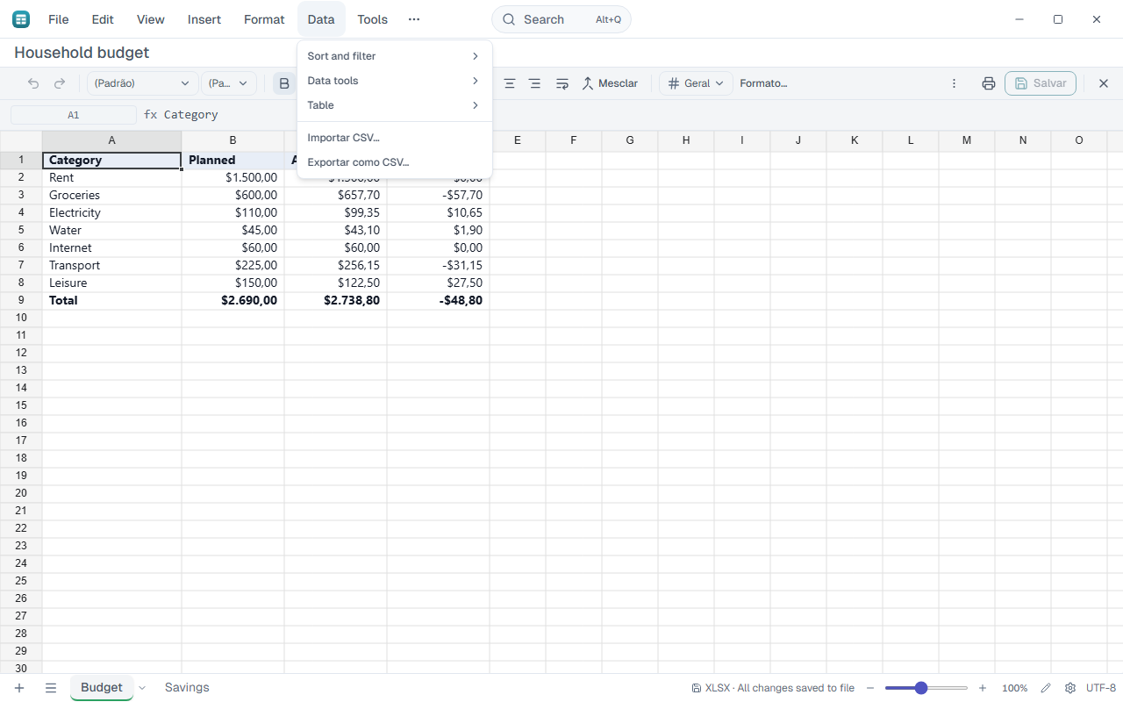
Task: Select the Groceries cell
Action: point(111,195)
